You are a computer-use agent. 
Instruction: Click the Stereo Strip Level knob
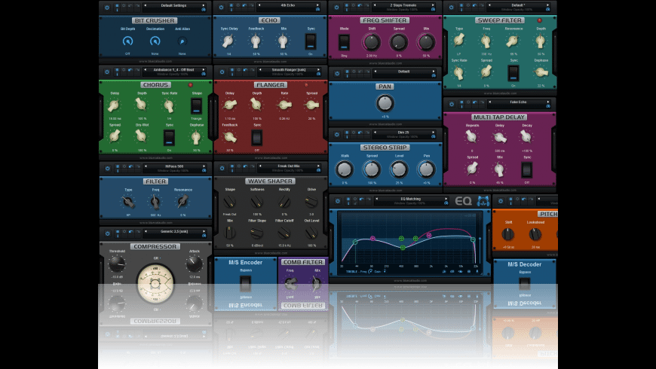(x=399, y=169)
